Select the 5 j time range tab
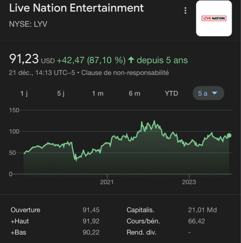The width and height of the screenshot is (241, 243). [x=61, y=93]
